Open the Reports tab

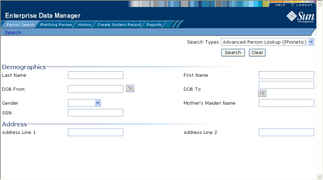[x=154, y=25]
